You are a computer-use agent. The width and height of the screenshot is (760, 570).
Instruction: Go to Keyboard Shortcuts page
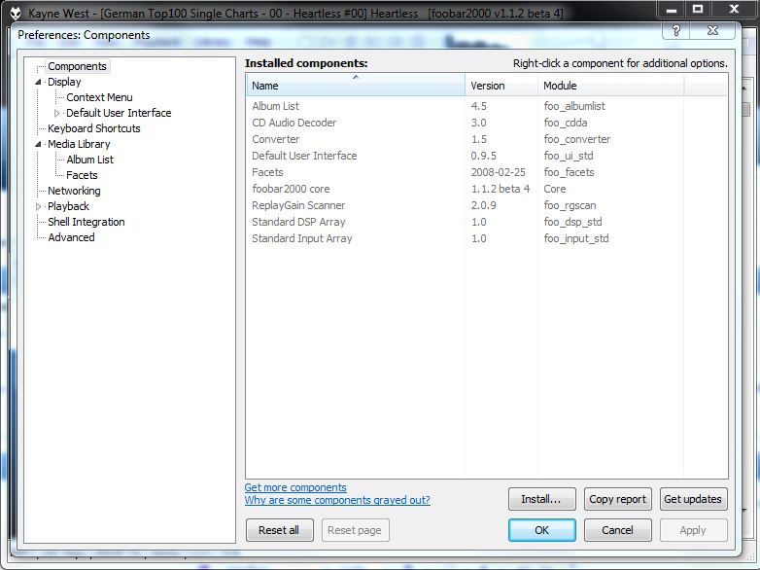point(94,128)
